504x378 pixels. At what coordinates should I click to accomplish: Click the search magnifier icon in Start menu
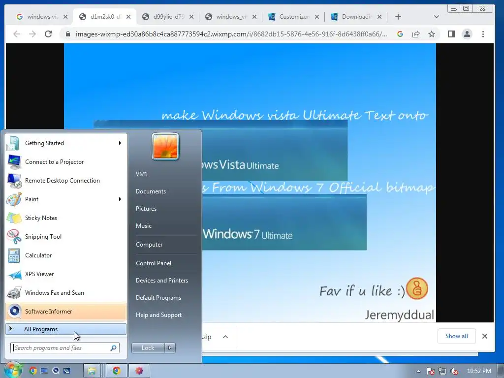tap(114, 348)
